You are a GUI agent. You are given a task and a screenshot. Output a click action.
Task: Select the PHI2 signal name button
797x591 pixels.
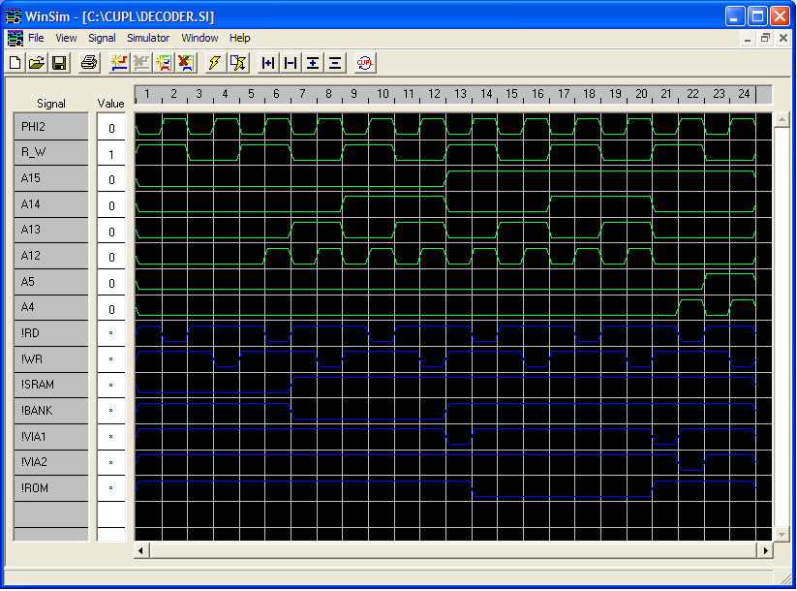51,127
